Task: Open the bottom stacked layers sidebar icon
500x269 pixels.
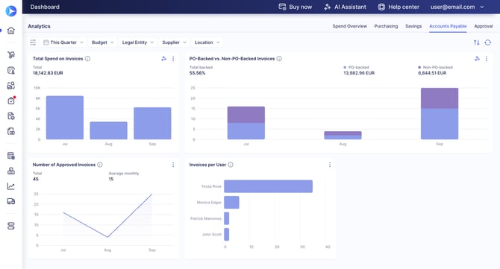Action: 11,226
